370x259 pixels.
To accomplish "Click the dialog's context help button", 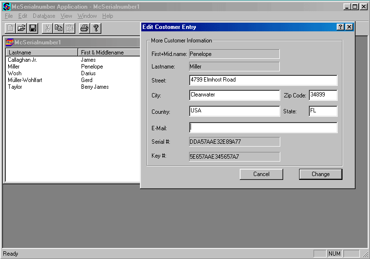I will click(341, 27).
